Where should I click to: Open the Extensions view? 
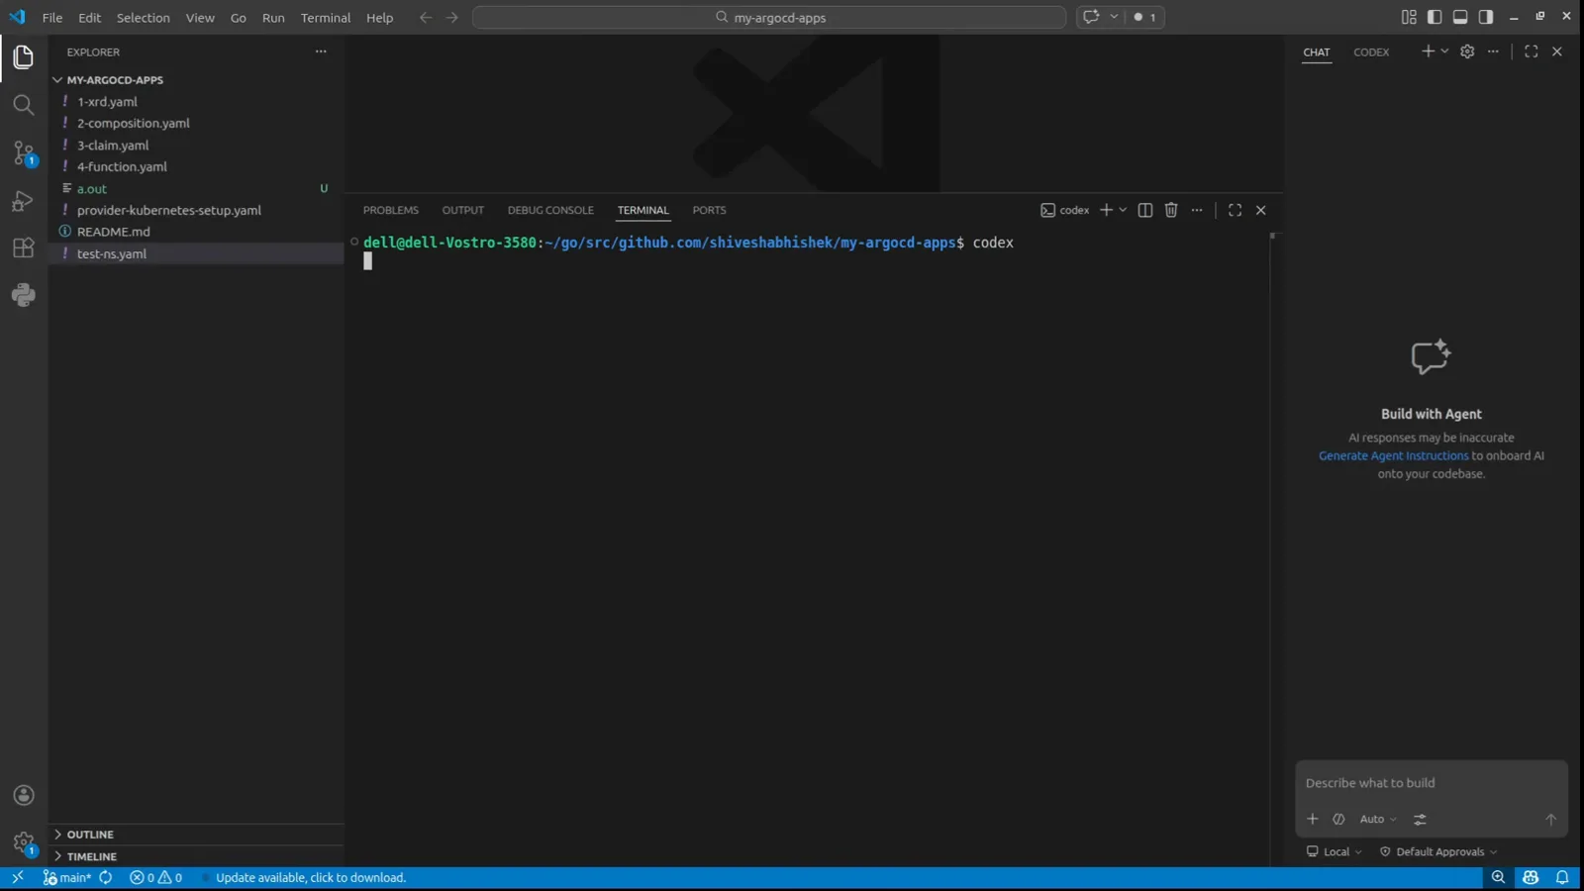pyautogui.click(x=24, y=247)
